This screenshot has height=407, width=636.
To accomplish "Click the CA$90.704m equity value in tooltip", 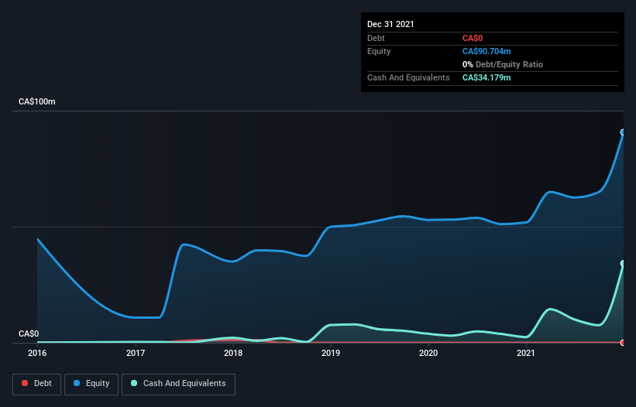I will (486, 51).
